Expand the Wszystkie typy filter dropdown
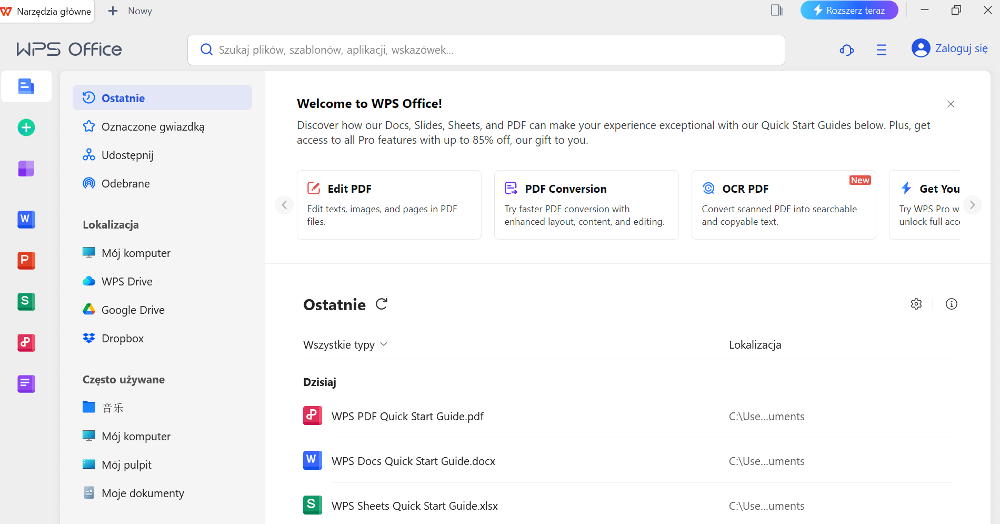 (346, 344)
